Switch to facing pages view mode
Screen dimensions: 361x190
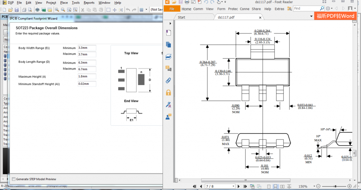[282, 186]
